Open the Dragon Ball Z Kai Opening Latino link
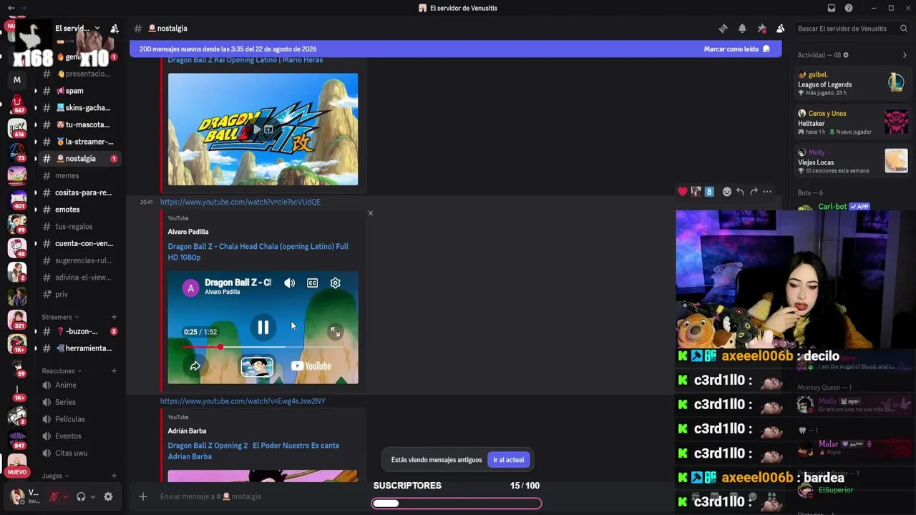Viewport: 916px width, 515px height. click(245, 60)
